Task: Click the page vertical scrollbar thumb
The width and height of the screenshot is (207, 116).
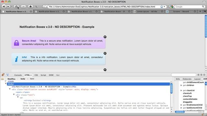Action: (206, 26)
